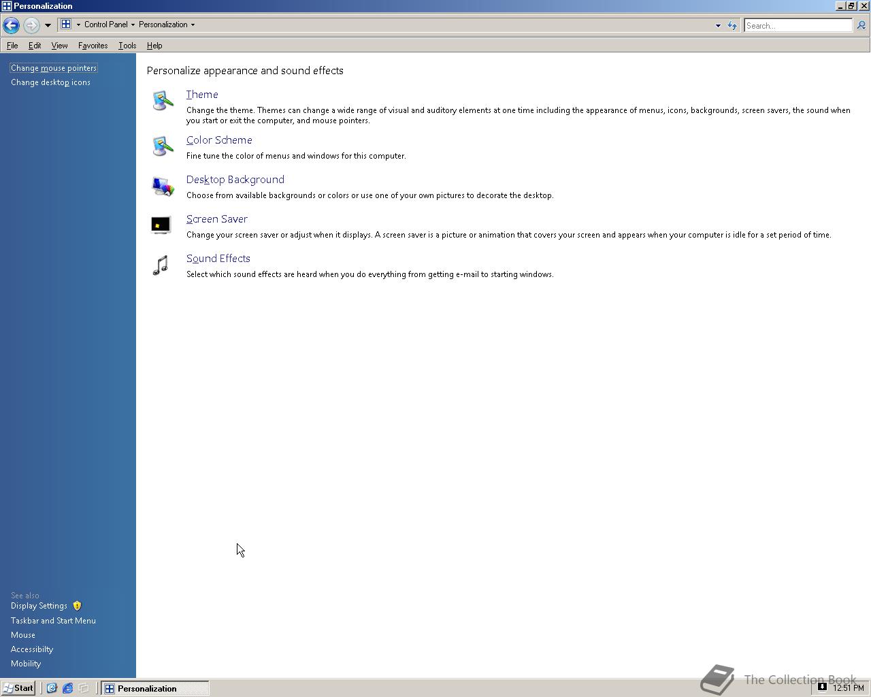Go back with the Back arrow button

tap(11, 25)
